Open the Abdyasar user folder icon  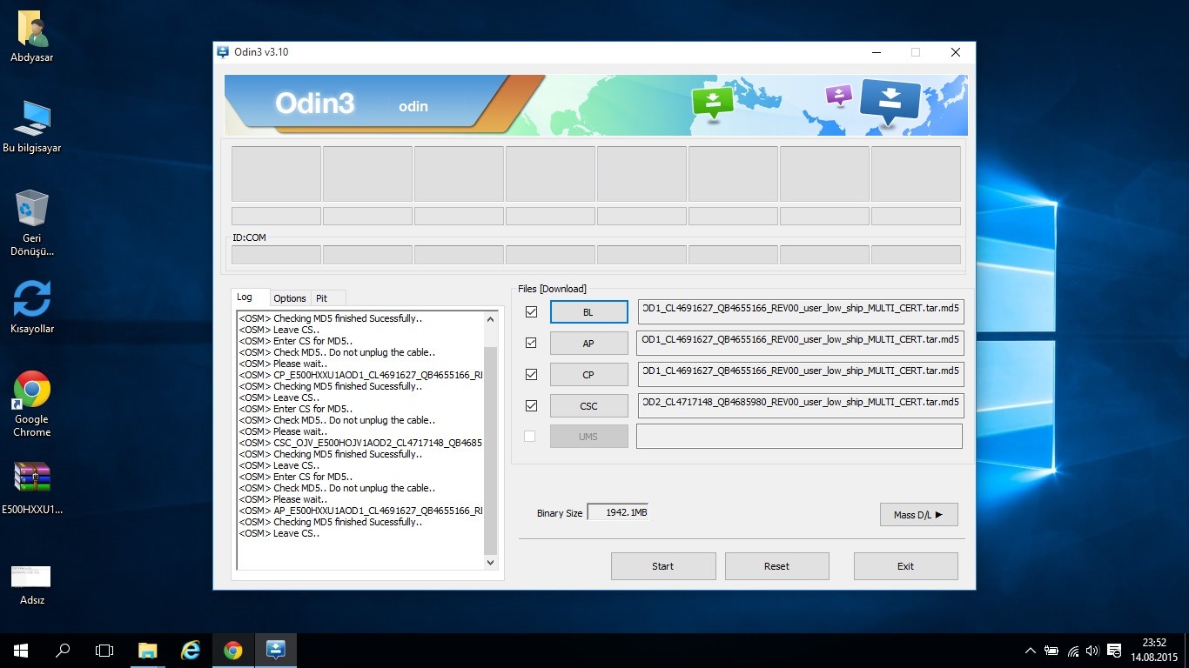point(32,30)
